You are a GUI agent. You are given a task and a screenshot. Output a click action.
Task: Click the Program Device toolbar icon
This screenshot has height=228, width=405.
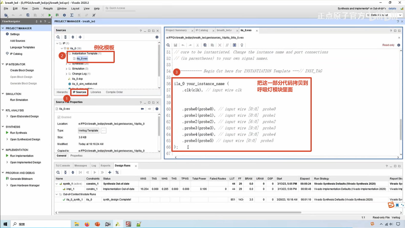pos(57,15)
